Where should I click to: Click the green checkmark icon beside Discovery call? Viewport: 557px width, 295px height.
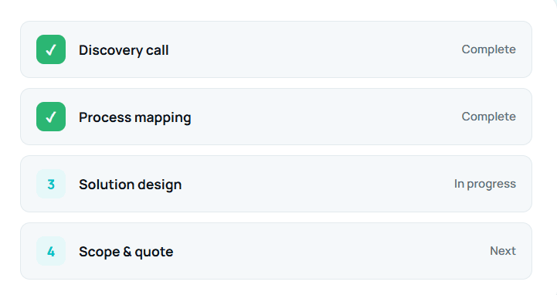point(51,49)
